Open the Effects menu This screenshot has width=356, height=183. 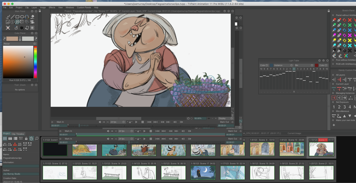pos(52,7)
